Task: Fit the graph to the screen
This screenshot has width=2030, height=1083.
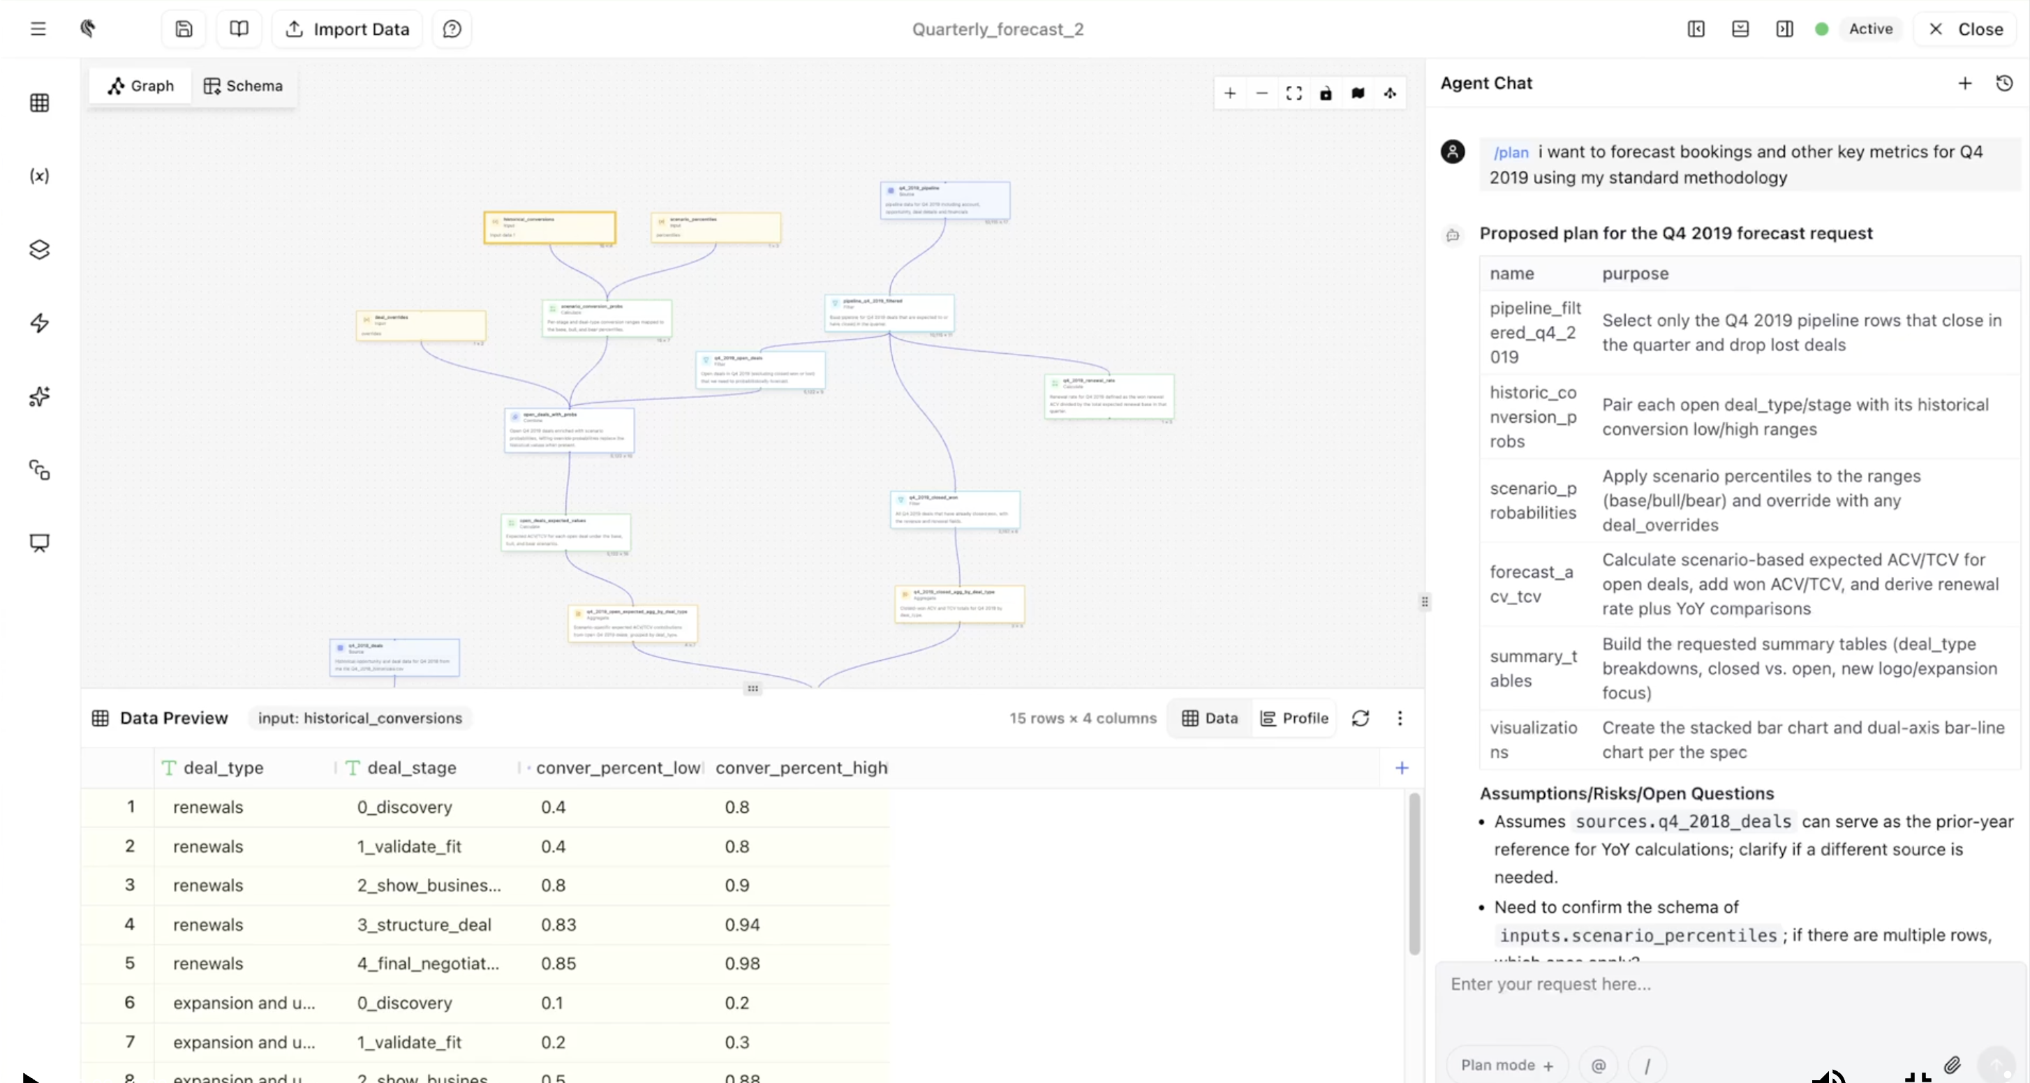Action: (x=1293, y=93)
